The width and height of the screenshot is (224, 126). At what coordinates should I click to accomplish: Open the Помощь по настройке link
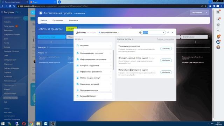point(165,39)
